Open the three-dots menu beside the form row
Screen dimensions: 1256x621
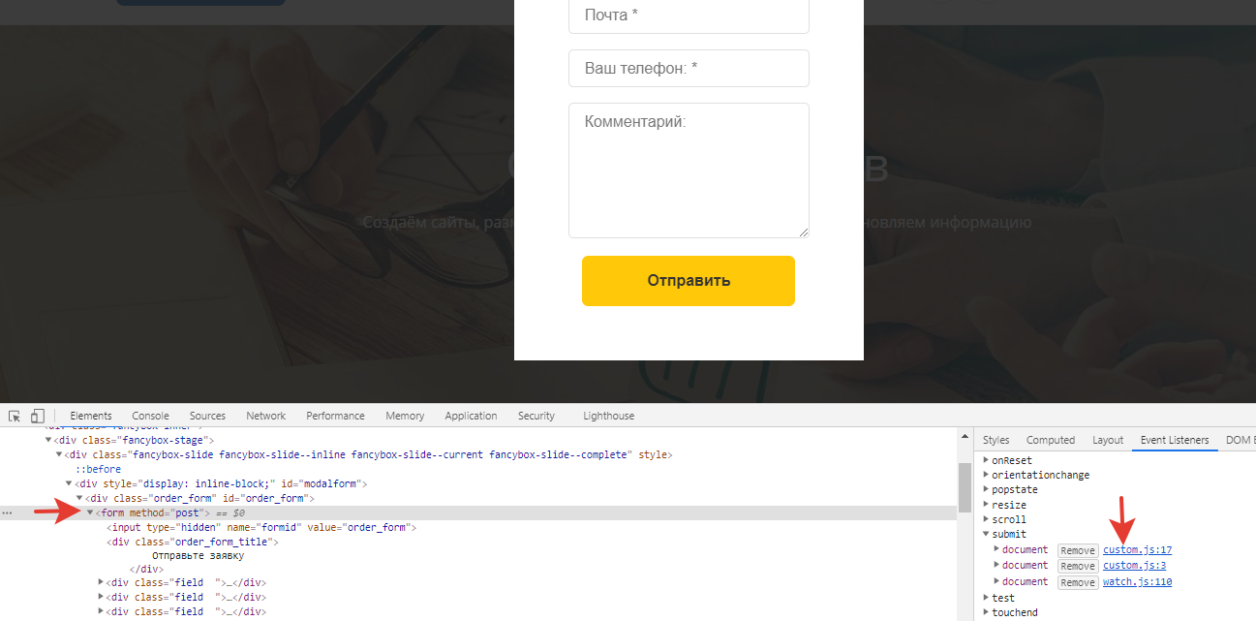8,512
